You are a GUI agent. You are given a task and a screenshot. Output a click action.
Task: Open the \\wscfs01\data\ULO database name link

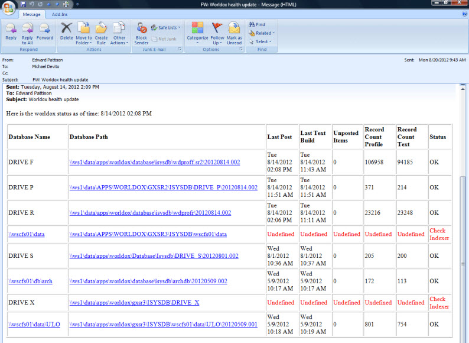coord(34,324)
